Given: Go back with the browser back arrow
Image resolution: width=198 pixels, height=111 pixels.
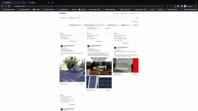Looking at the screenshot, I should [2, 6].
